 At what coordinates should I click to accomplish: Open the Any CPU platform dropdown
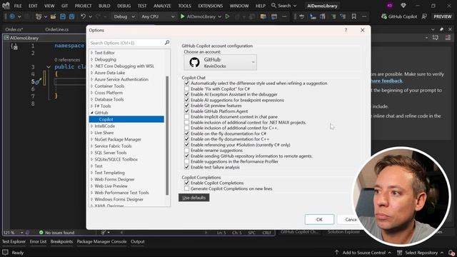click(158, 16)
